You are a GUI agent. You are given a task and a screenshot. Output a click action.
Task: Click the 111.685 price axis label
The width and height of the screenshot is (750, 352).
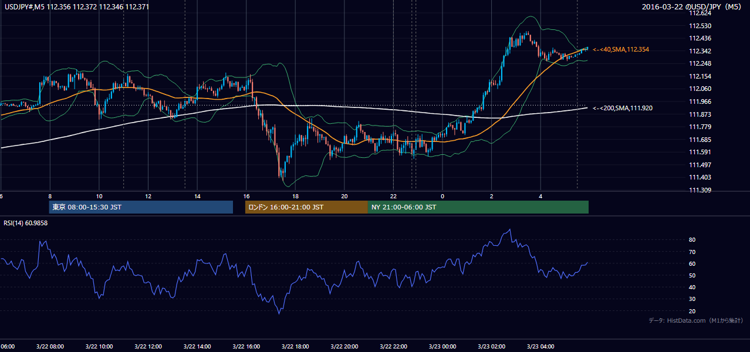(700, 140)
